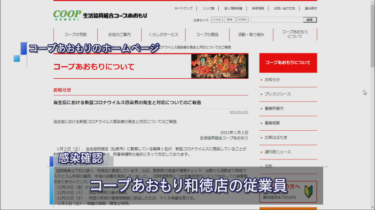Open the くらしのサービス menu

(164, 35)
